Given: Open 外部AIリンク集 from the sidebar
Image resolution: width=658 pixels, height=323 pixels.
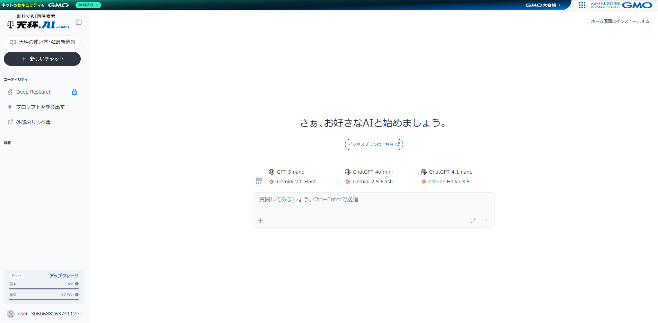Looking at the screenshot, I should (x=33, y=122).
